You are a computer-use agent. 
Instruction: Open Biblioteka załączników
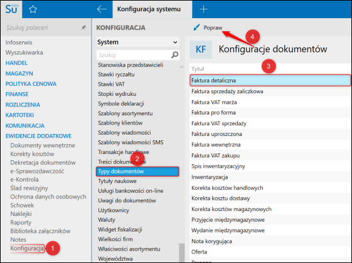coord(40,231)
